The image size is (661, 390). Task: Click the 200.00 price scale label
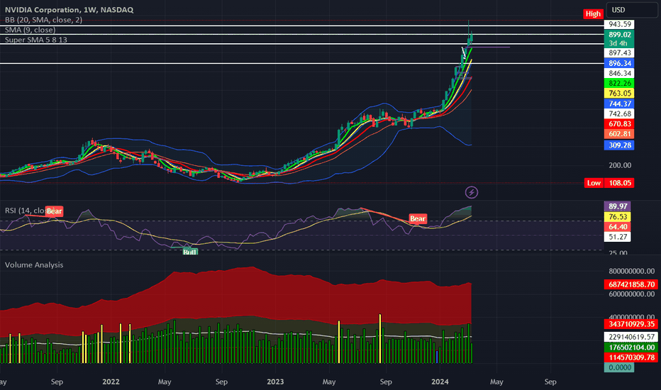(x=620, y=165)
